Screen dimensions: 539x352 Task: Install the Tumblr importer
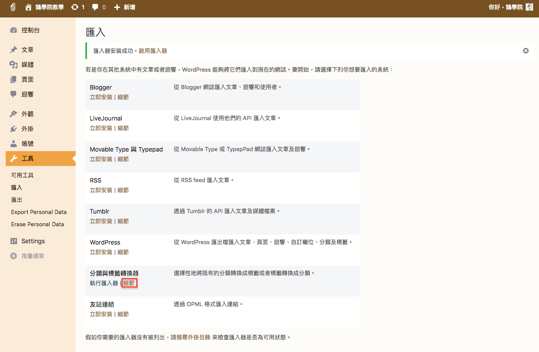point(101,221)
